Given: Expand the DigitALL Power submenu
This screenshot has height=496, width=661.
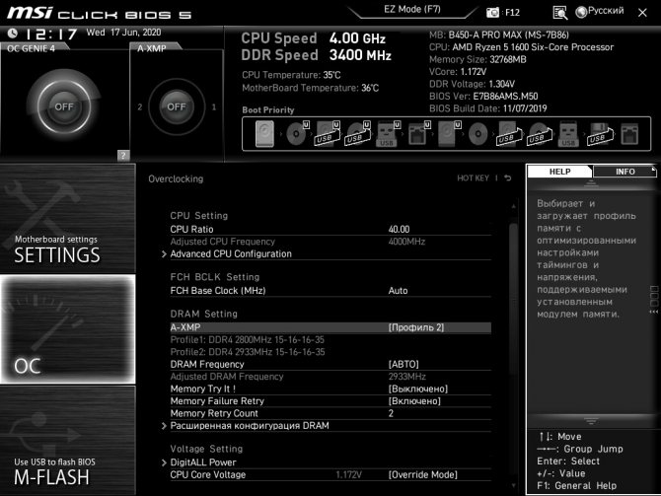Looking at the screenshot, I should pos(202,462).
